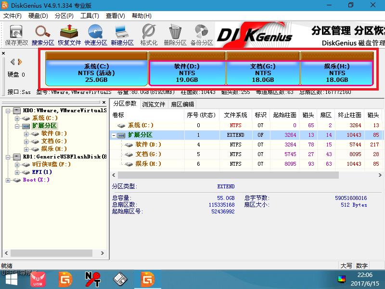Collapse the 扩展分区 node in the tree
385x289 pixels.
(x=17, y=126)
